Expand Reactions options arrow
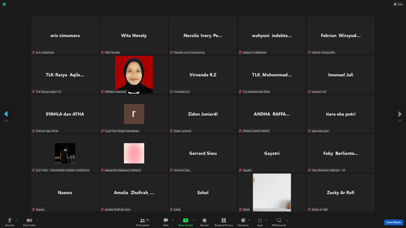This screenshot has height=228, width=406. point(249,220)
